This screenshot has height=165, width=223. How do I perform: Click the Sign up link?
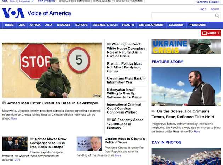pyautogui.click(x=215, y=9)
